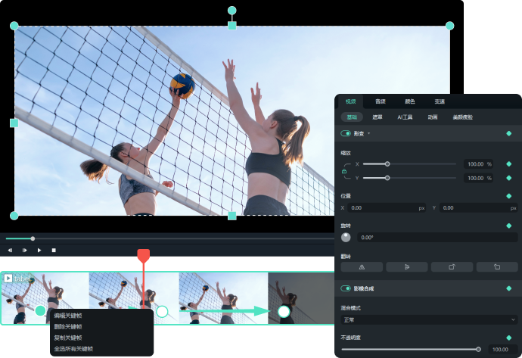Toggle the 影像合成 compositing switch
The width and height of the screenshot is (522, 358).
click(346, 288)
